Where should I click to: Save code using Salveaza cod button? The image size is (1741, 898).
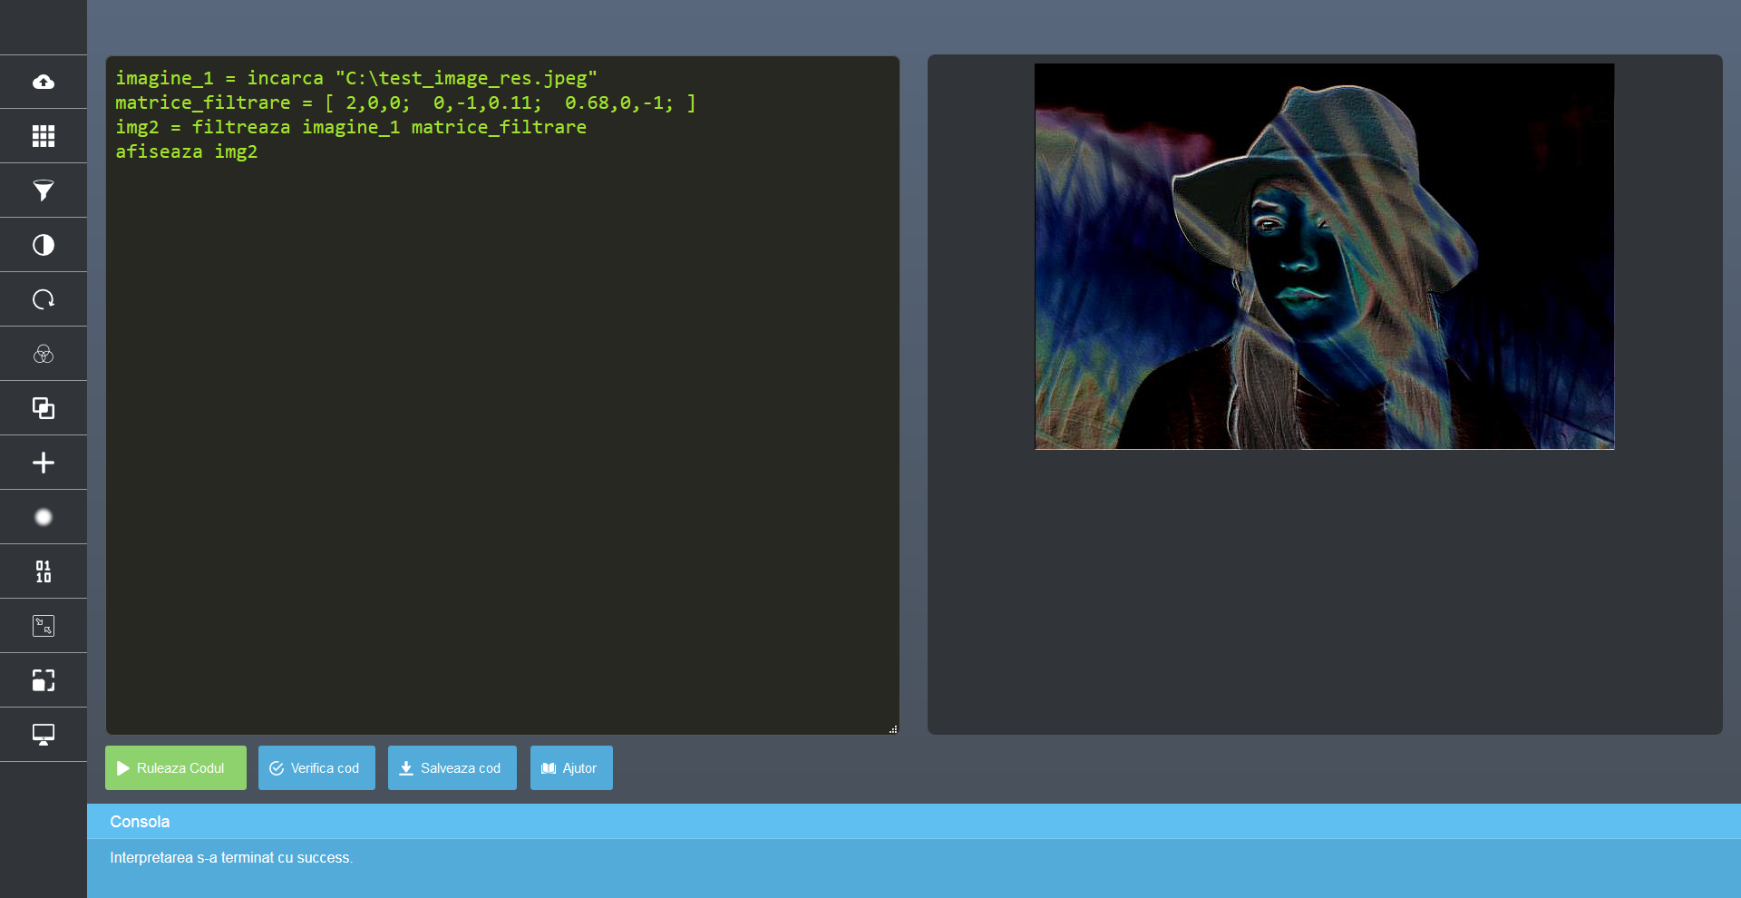(x=452, y=768)
